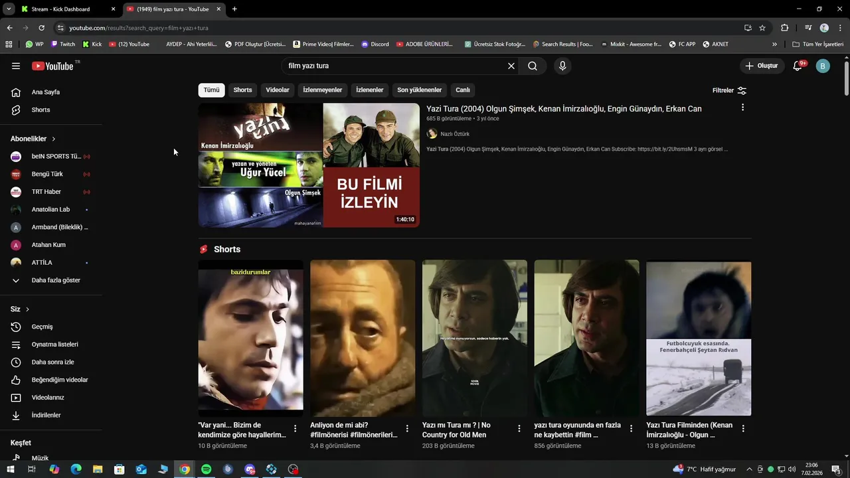The height and width of the screenshot is (478, 850).
Task: Open the Fenerbahçeli Şeytan Rıdvan short thumbnail
Action: pos(699,339)
